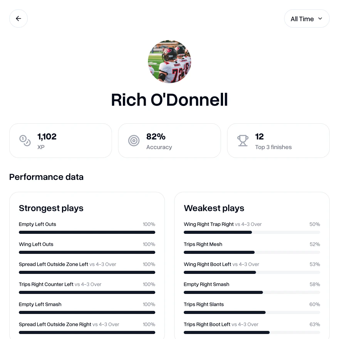This screenshot has height=339, width=339.
Task: Open the All Time time range dropdown
Action: [307, 18]
